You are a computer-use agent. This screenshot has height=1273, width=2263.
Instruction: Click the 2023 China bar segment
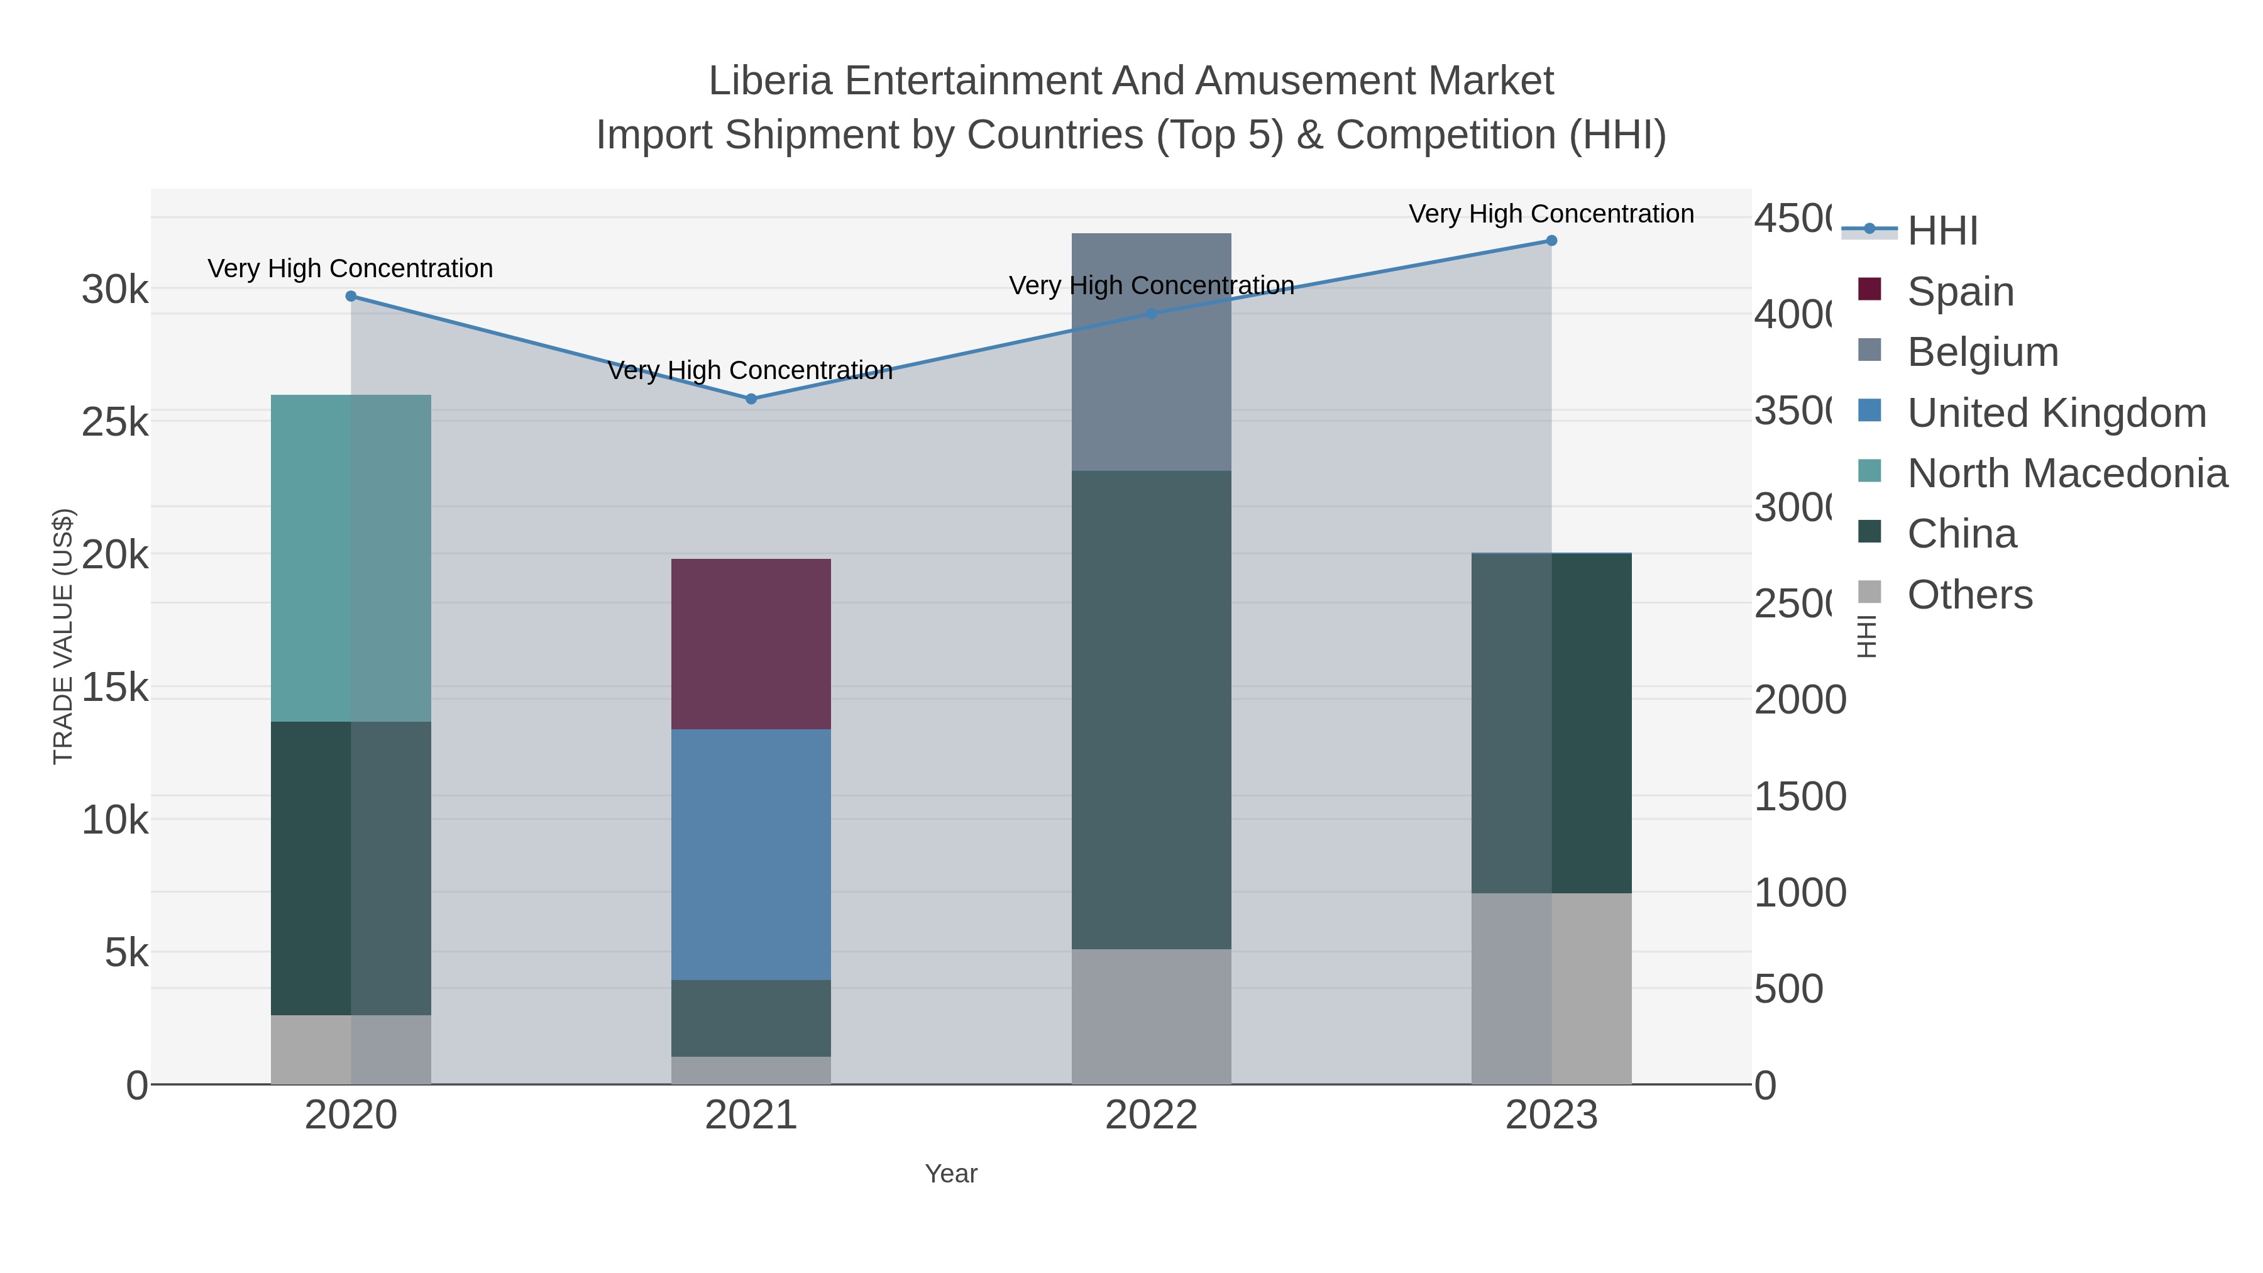point(1551,723)
